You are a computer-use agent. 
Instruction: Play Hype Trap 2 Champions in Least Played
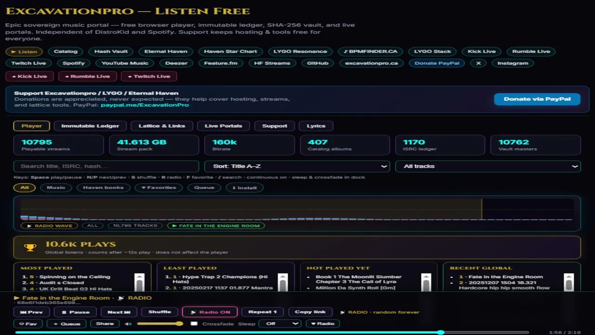point(221,279)
